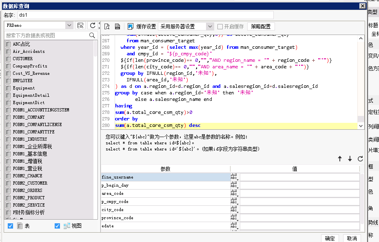Refresh the parameter list icon
379x242 pixels.
(x=360, y=159)
